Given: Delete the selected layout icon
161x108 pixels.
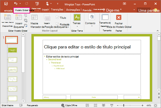Looking at the screenshot, I should (x=26, y=16).
